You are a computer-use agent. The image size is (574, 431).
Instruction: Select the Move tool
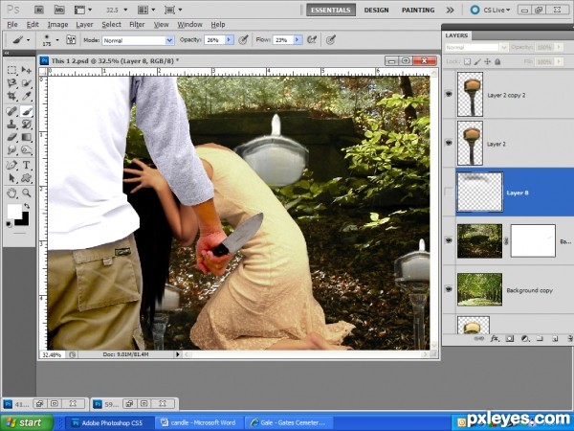(27, 70)
